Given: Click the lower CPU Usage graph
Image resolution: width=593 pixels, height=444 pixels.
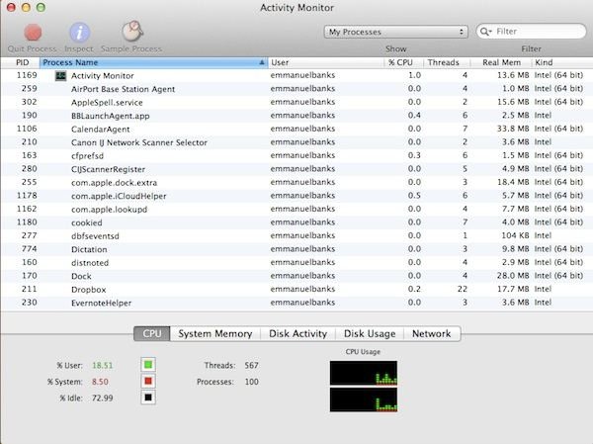Looking at the screenshot, I should (x=364, y=400).
